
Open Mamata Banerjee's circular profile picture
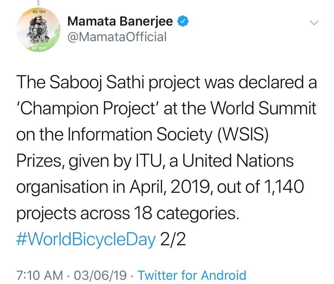coord(38,30)
